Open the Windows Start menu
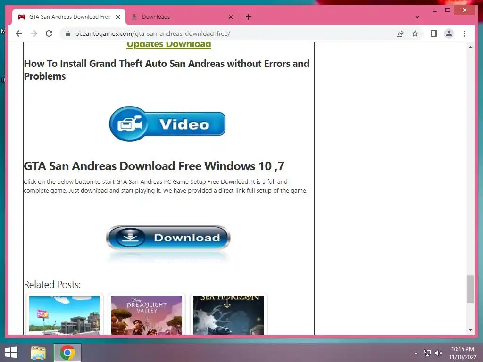 point(11,353)
